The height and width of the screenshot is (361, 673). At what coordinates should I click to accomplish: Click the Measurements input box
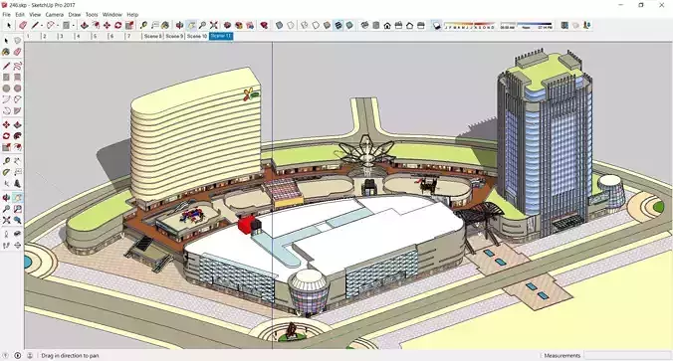(627, 355)
